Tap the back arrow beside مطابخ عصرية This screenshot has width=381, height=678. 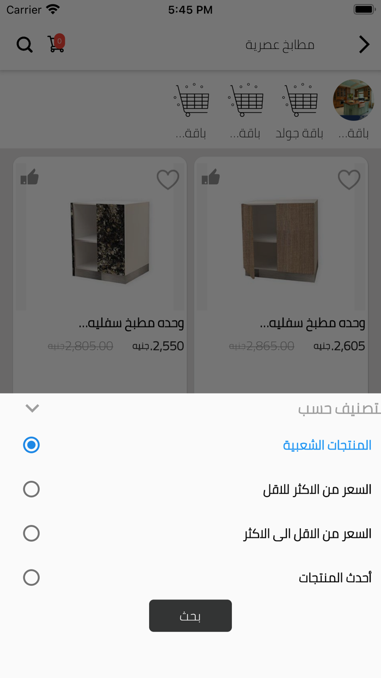tap(364, 45)
